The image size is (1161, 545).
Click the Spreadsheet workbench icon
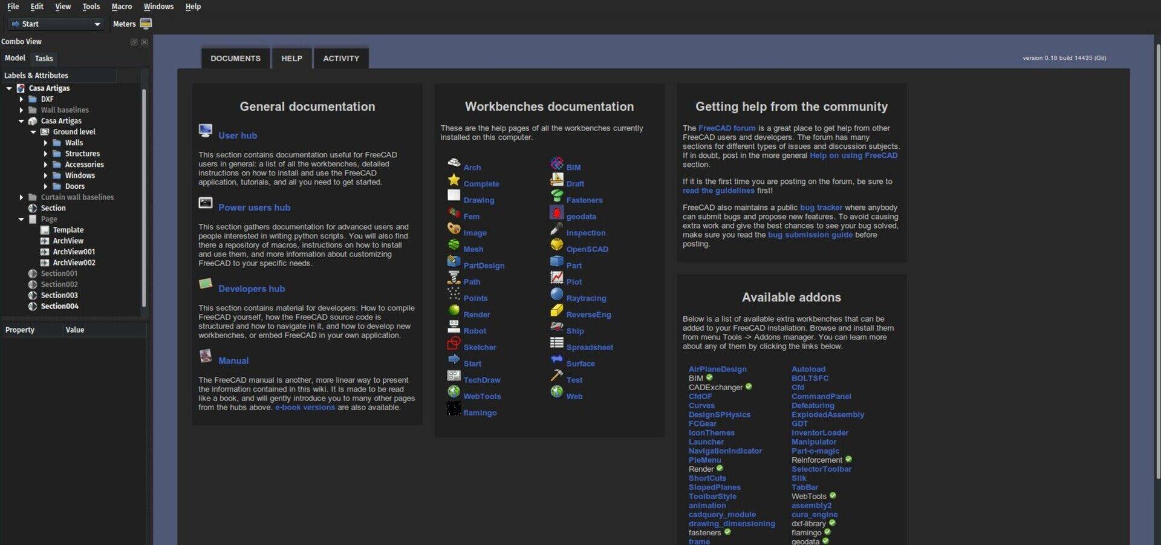click(556, 342)
